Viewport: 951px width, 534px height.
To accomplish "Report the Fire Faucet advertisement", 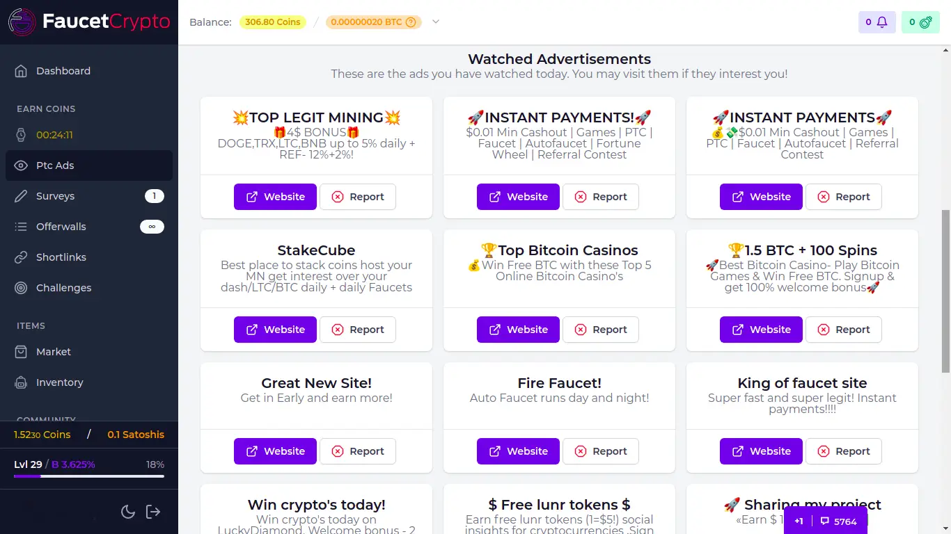I will pyautogui.click(x=601, y=451).
